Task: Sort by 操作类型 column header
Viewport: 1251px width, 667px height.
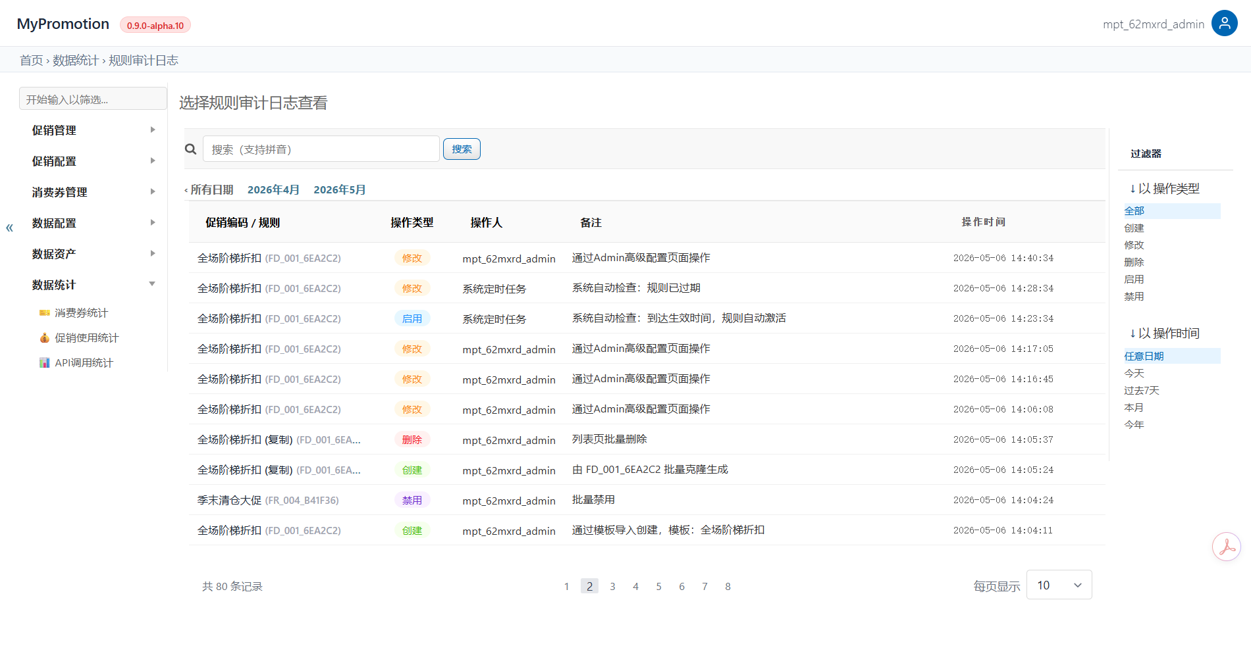Action: 412,223
